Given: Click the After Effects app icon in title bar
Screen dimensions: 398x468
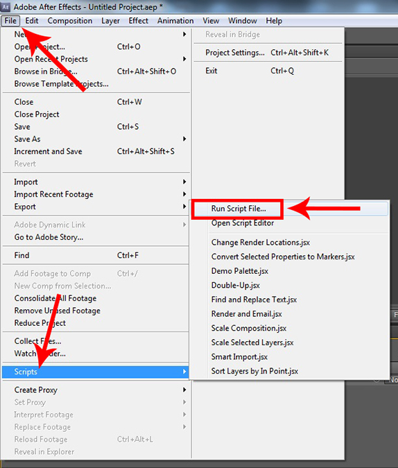Looking at the screenshot, I should pyautogui.click(x=6, y=6).
